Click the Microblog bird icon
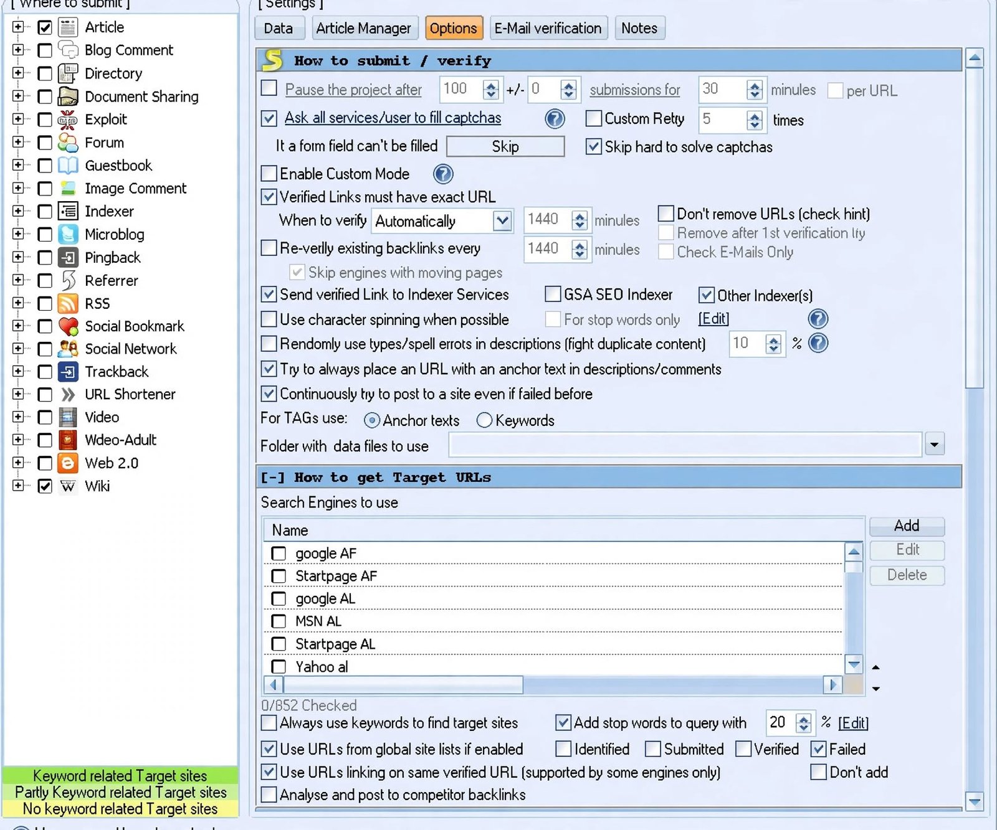The width and height of the screenshot is (997, 830). pyautogui.click(x=67, y=234)
